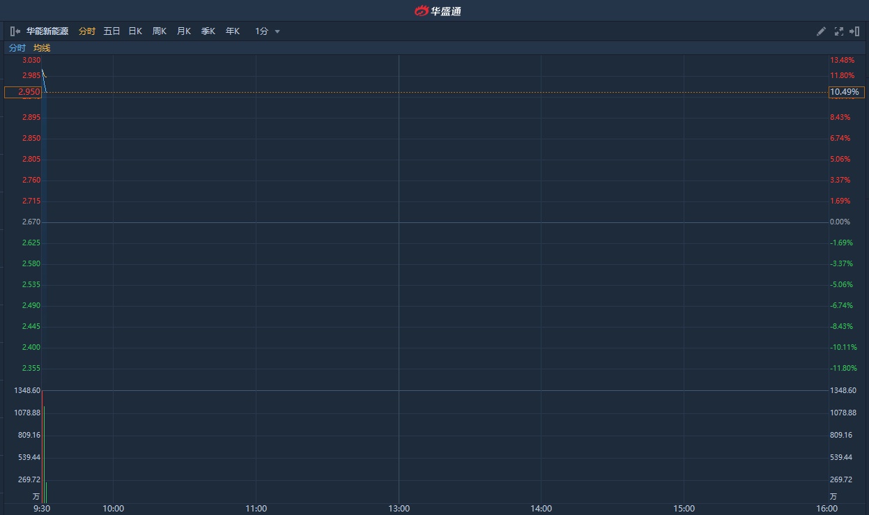Toggle the orange 均线 average line legend
This screenshot has width=869, height=515.
pos(42,48)
